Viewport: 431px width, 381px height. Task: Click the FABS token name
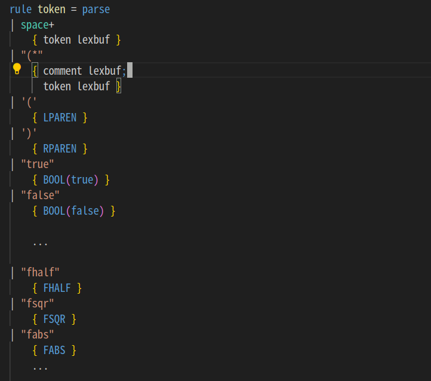54,350
